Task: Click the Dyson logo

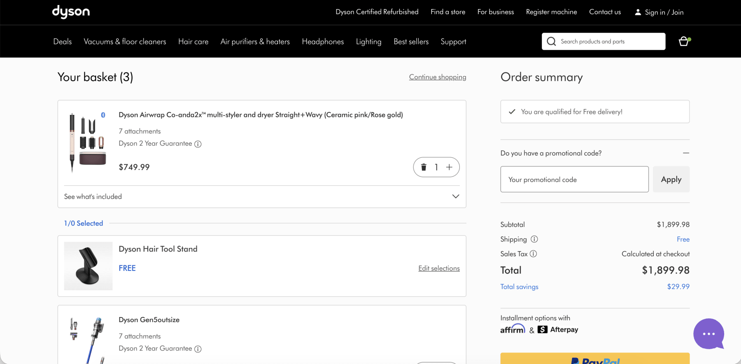Action: click(x=71, y=12)
